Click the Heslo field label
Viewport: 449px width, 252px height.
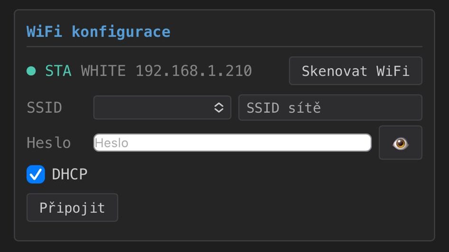click(x=48, y=143)
